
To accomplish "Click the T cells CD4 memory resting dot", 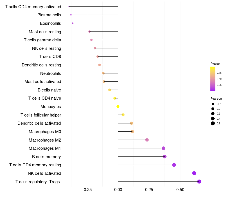I will click(x=174, y=165).
